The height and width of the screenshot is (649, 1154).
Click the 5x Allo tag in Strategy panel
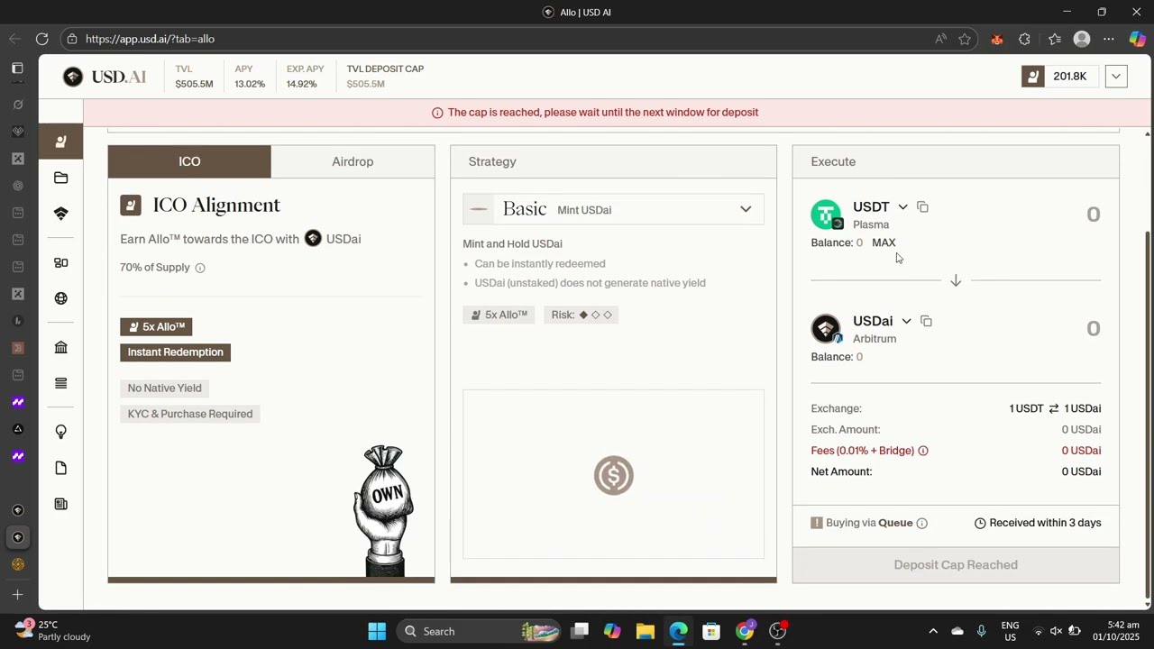coord(499,315)
